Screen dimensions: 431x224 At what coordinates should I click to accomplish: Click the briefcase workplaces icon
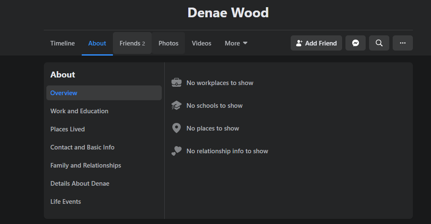[177, 83]
